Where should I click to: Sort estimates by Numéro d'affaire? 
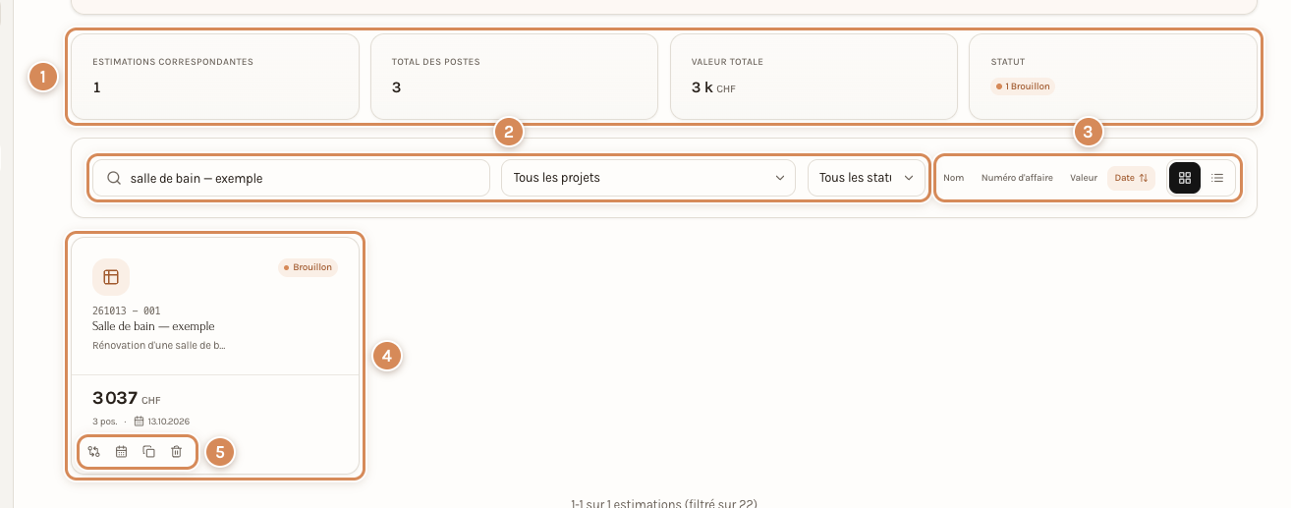tap(1017, 178)
